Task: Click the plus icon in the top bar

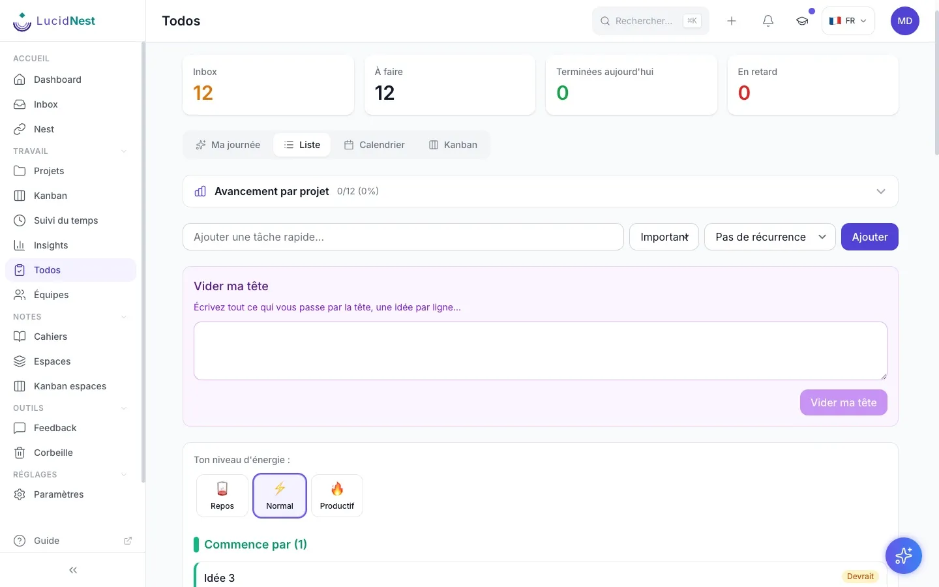Action: (732, 21)
